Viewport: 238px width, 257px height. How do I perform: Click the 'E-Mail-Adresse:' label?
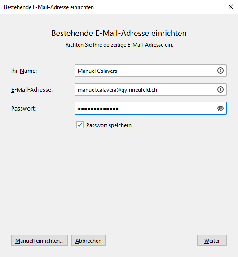[32, 90]
